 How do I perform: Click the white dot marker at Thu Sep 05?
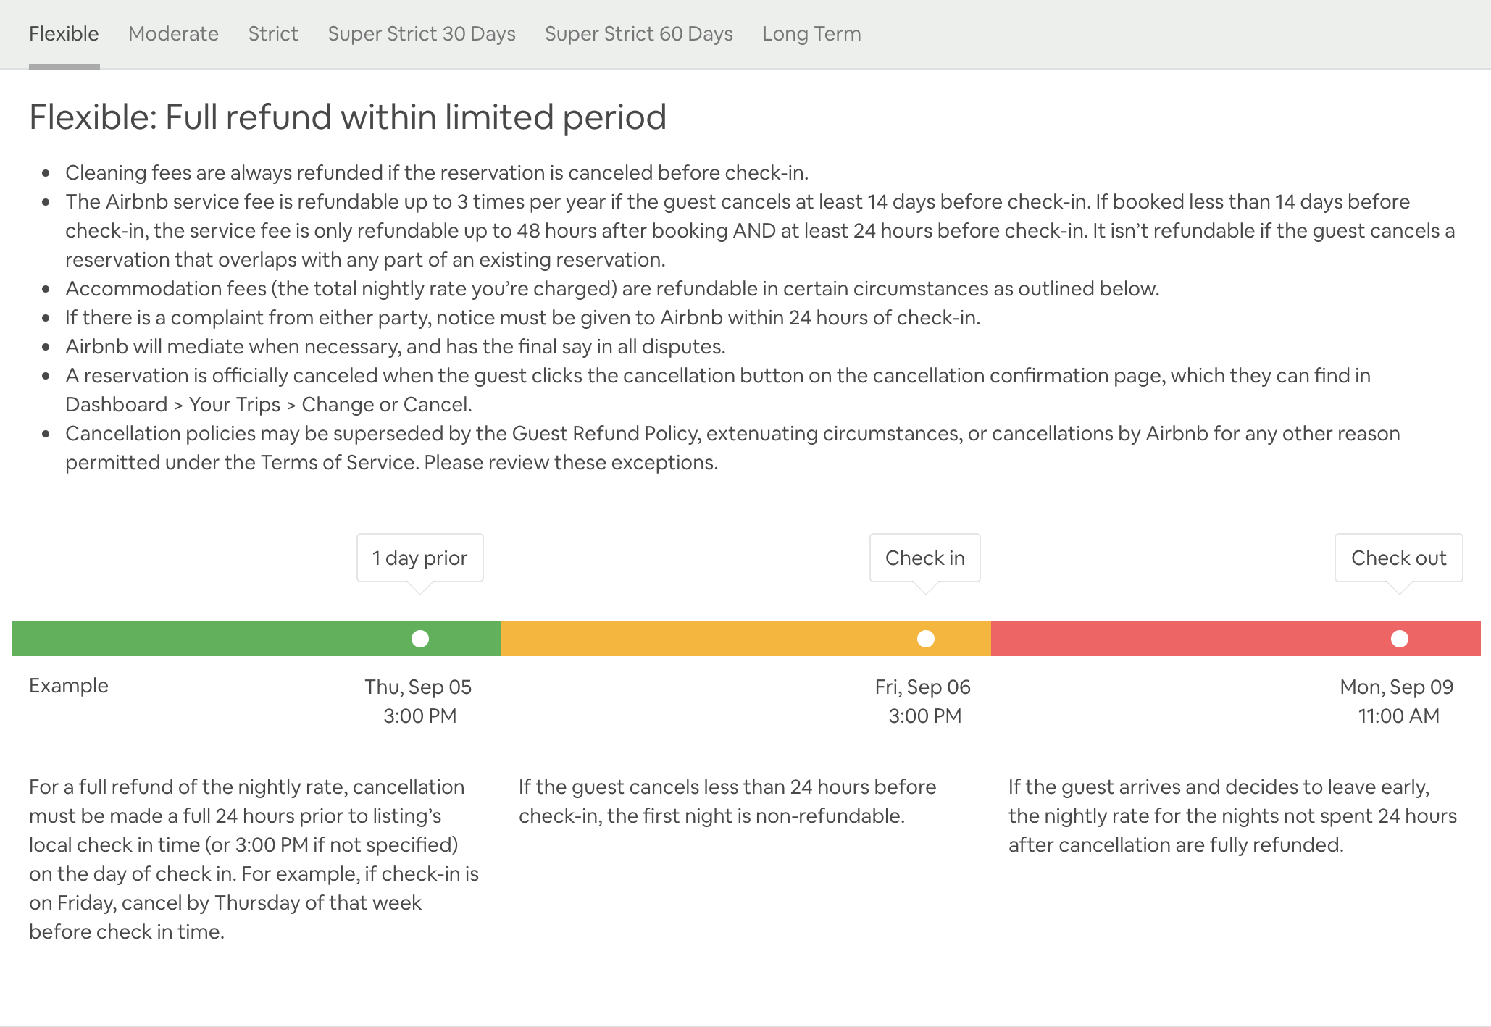click(420, 637)
